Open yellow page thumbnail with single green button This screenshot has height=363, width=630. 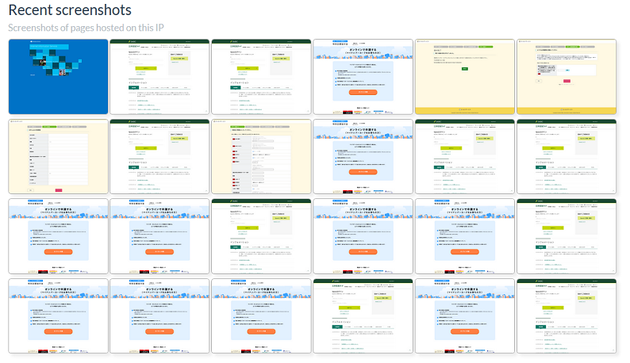tap(465, 77)
